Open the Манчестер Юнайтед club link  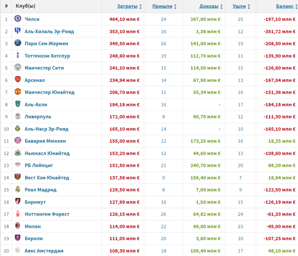pos(50,92)
